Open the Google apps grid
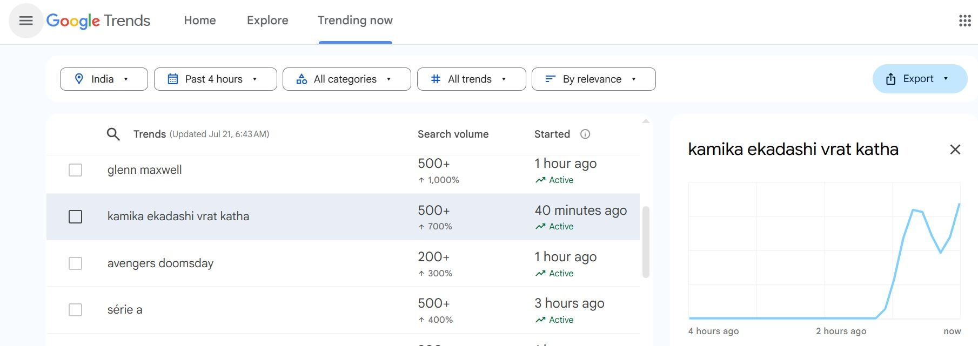The image size is (978, 346). [964, 21]
